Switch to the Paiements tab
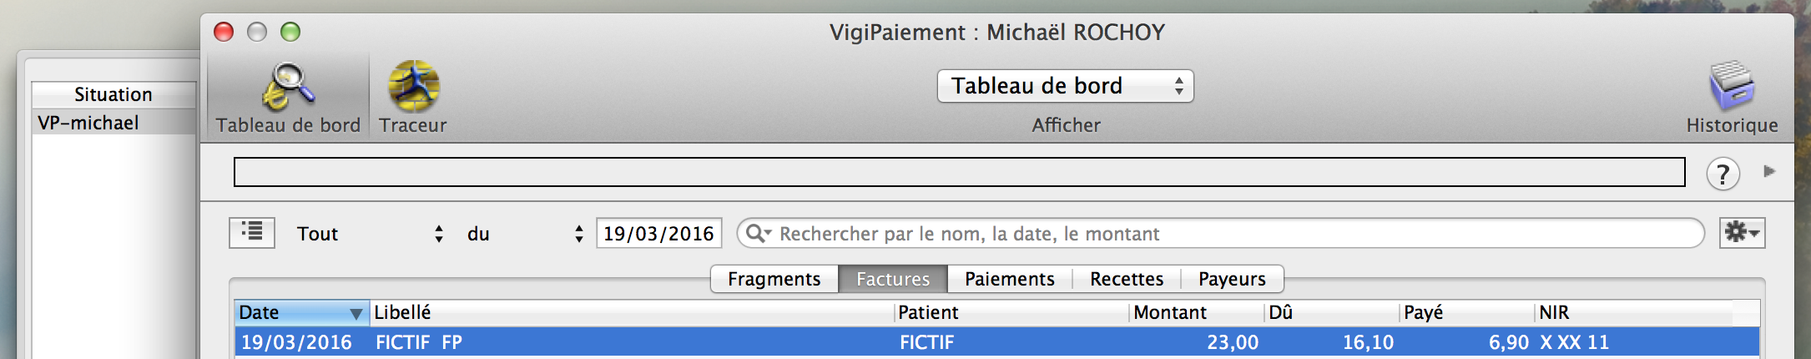The image size is (1811, 359). [1009, 279]
